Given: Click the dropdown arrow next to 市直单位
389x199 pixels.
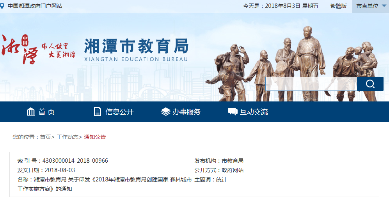Looking at the screenshot, I should [x=384, y=6].
